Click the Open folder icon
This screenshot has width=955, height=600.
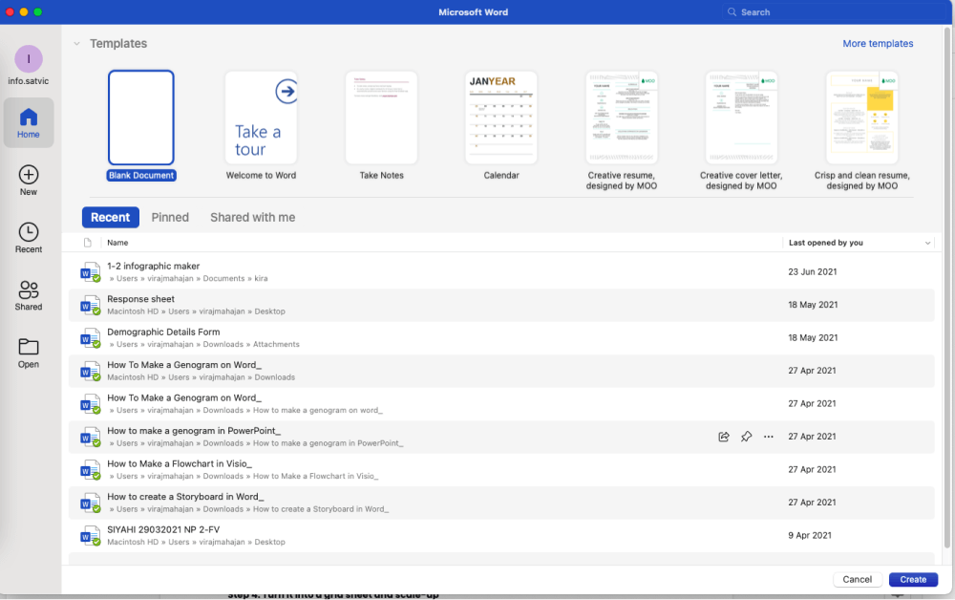tap(29, 348)
